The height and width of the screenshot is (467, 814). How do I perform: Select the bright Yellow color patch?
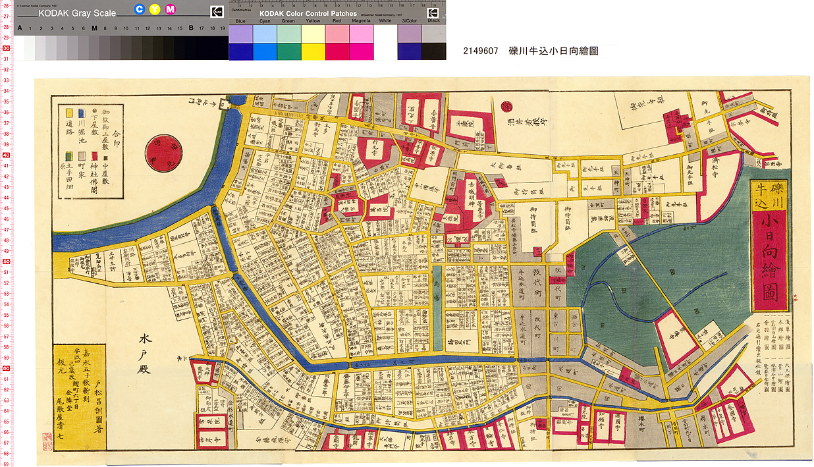pyautogui.click(x=313, y=51)
